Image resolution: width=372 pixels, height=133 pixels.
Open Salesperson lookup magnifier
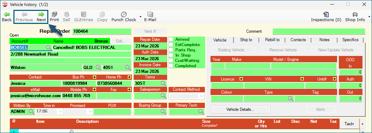click(x=163, y=96)
